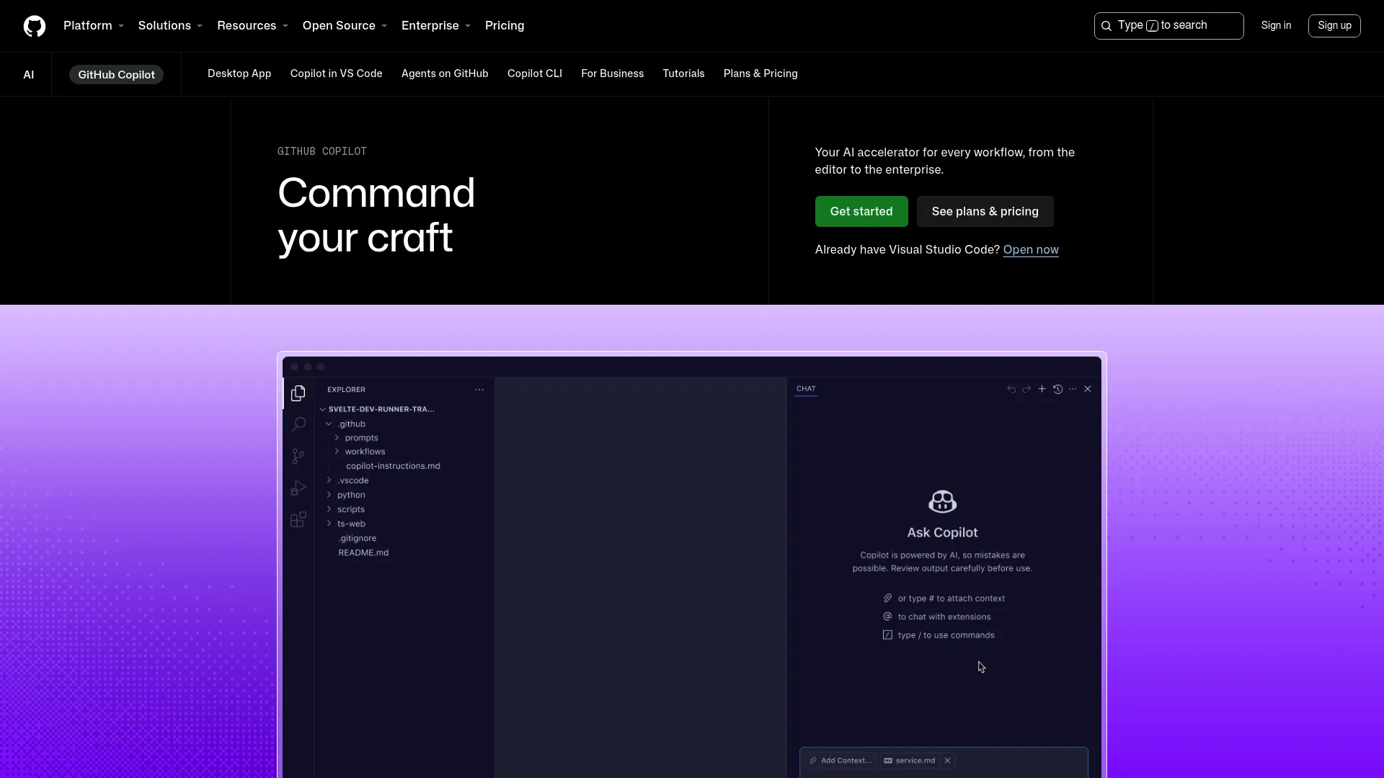Expand the ts-web folder
This screenshot has height=778, width=1384.
point(329,523)
